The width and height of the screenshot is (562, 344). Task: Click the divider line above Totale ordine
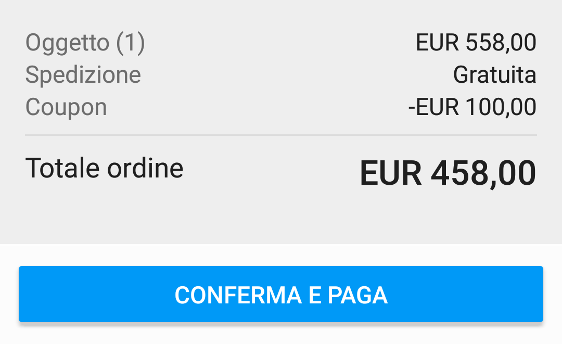pos(281,135)
